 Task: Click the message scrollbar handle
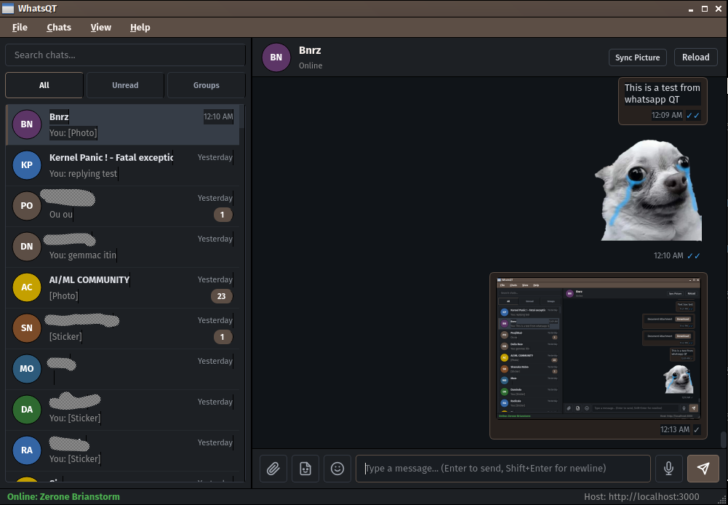tap(722, 439)
